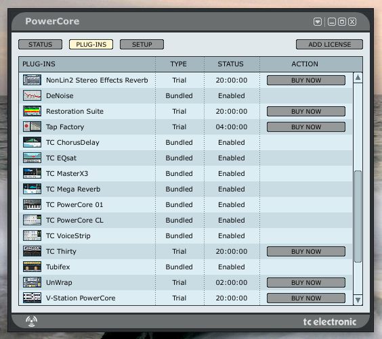
Task: Select the TC Mega Reverb row
Action: click(186, 189)
